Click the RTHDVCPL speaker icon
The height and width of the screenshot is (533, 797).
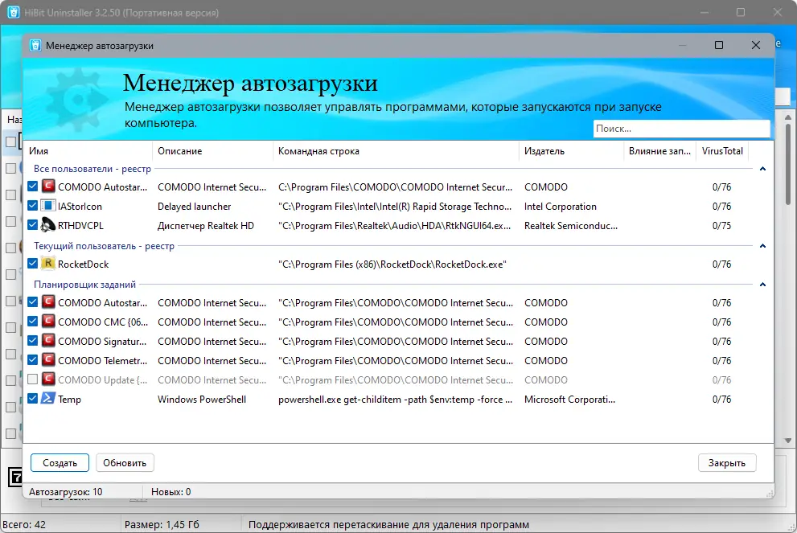[47, 225]
